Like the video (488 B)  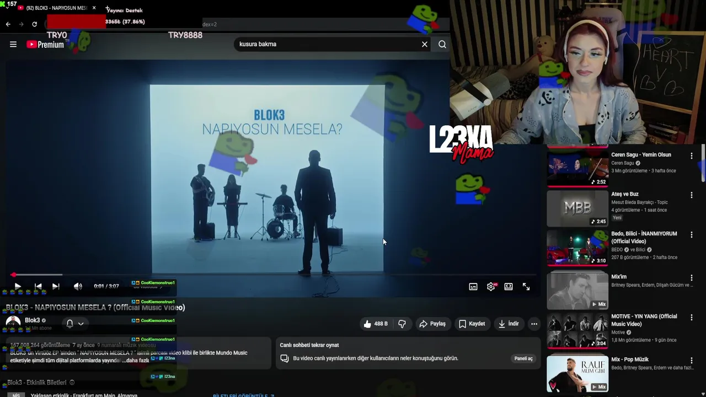coord(376,324)
